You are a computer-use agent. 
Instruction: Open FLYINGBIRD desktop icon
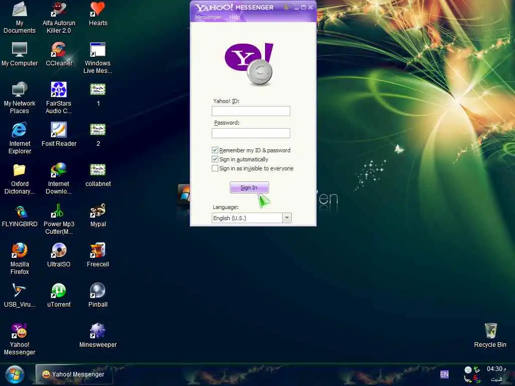[x=20, y=215]
